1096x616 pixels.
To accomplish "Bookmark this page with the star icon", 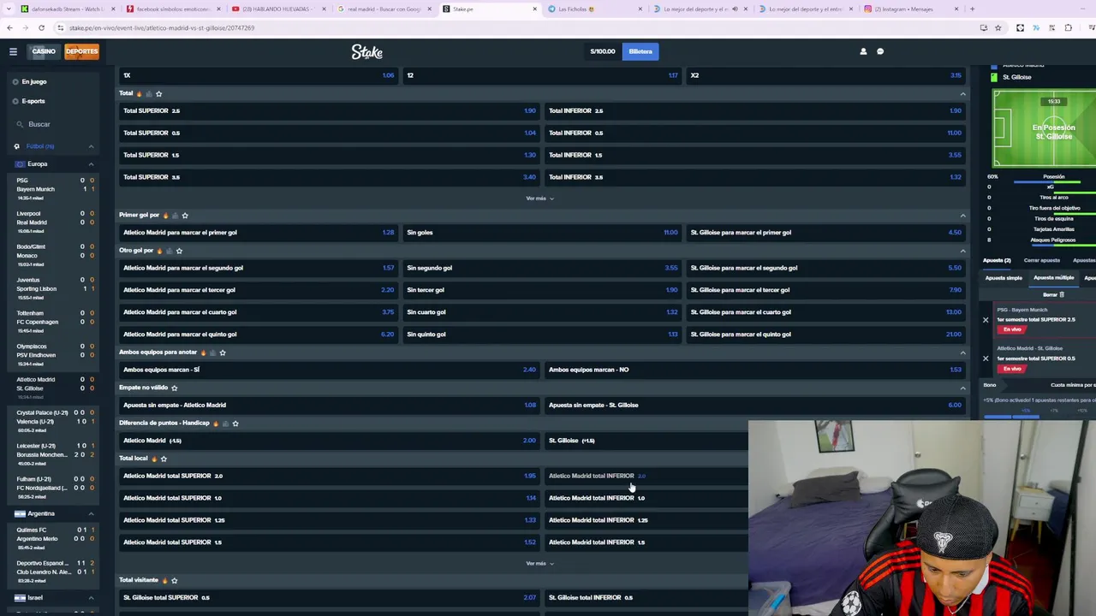I will click(x=998, y=27).
